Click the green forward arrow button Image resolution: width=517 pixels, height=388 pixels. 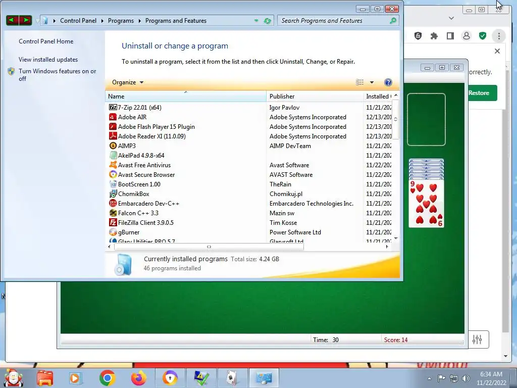tap(25, 20)
